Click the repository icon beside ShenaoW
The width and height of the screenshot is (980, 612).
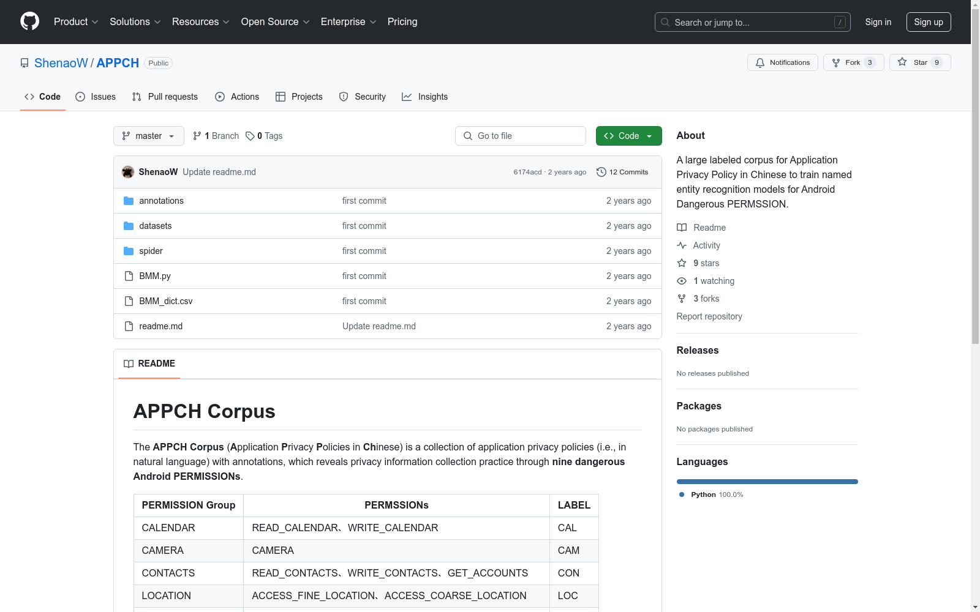tap(24, 63)
